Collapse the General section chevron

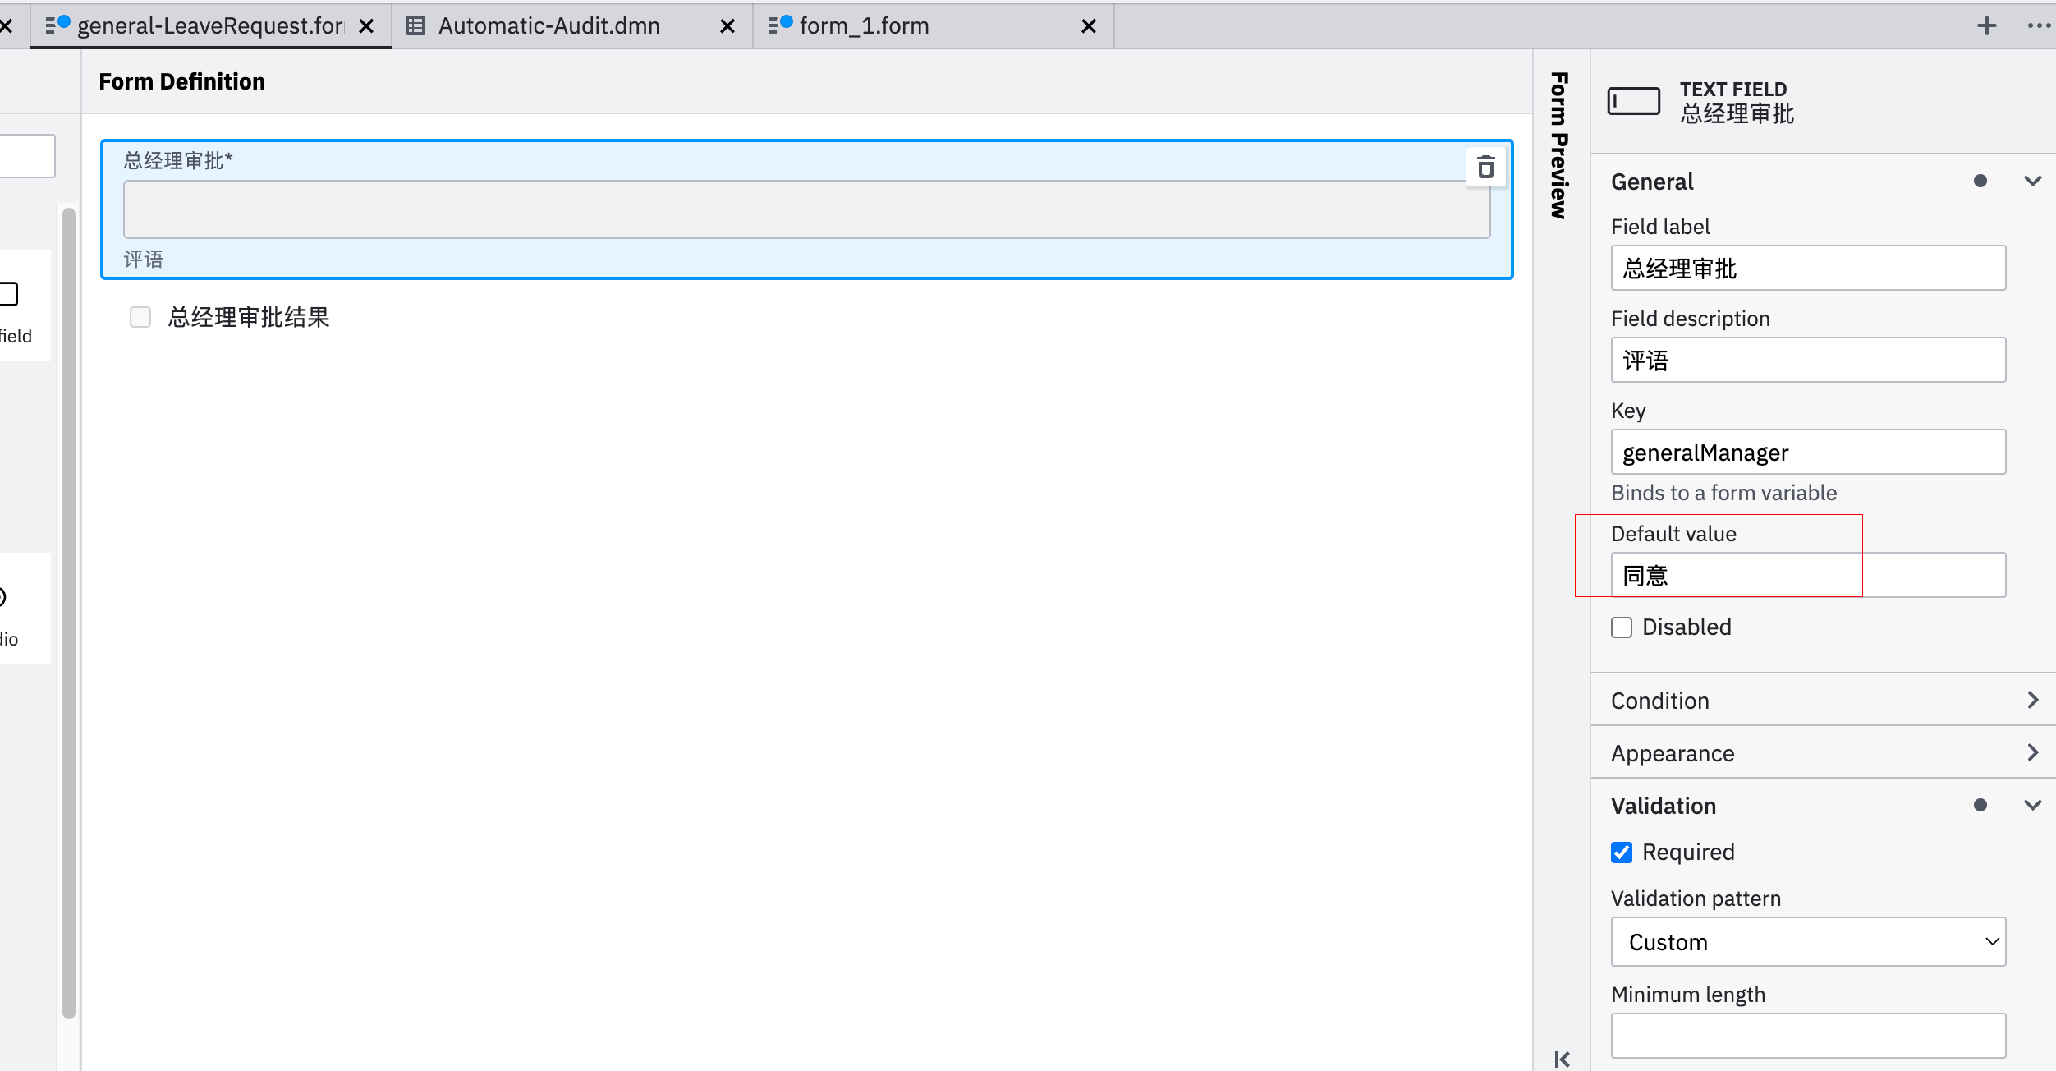coord(2032,182)
